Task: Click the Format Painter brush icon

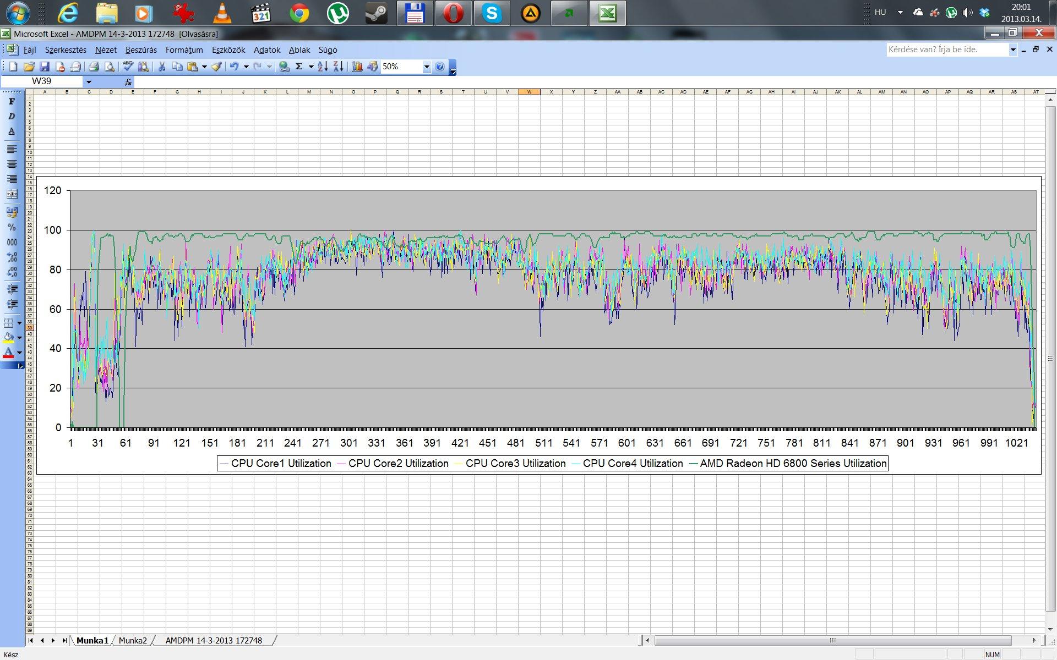Action: [216, 67]
